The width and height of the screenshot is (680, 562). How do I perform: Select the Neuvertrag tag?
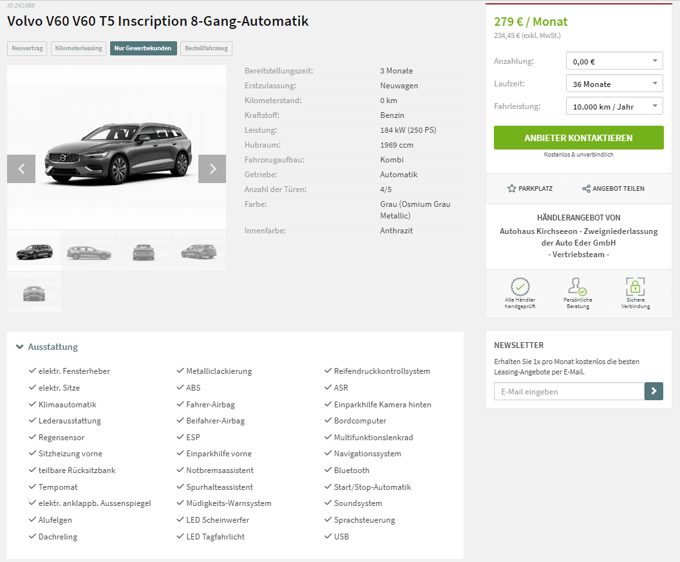coord(27,48)
